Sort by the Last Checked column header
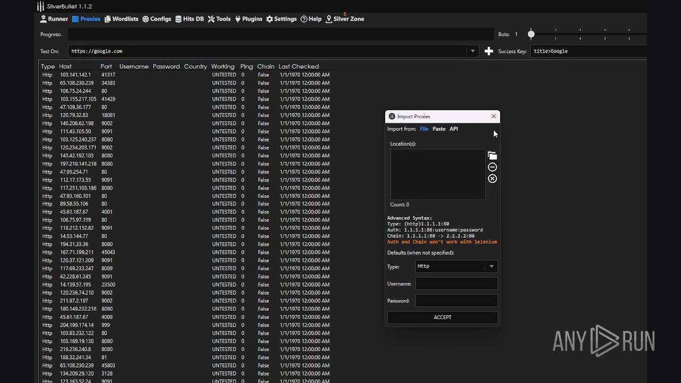681x383 pixels. tap(298, 66)
